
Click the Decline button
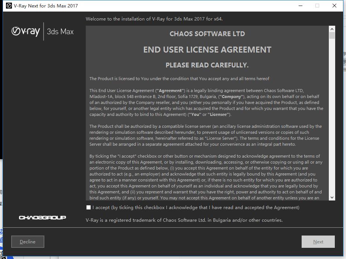(x=28, y=241)
